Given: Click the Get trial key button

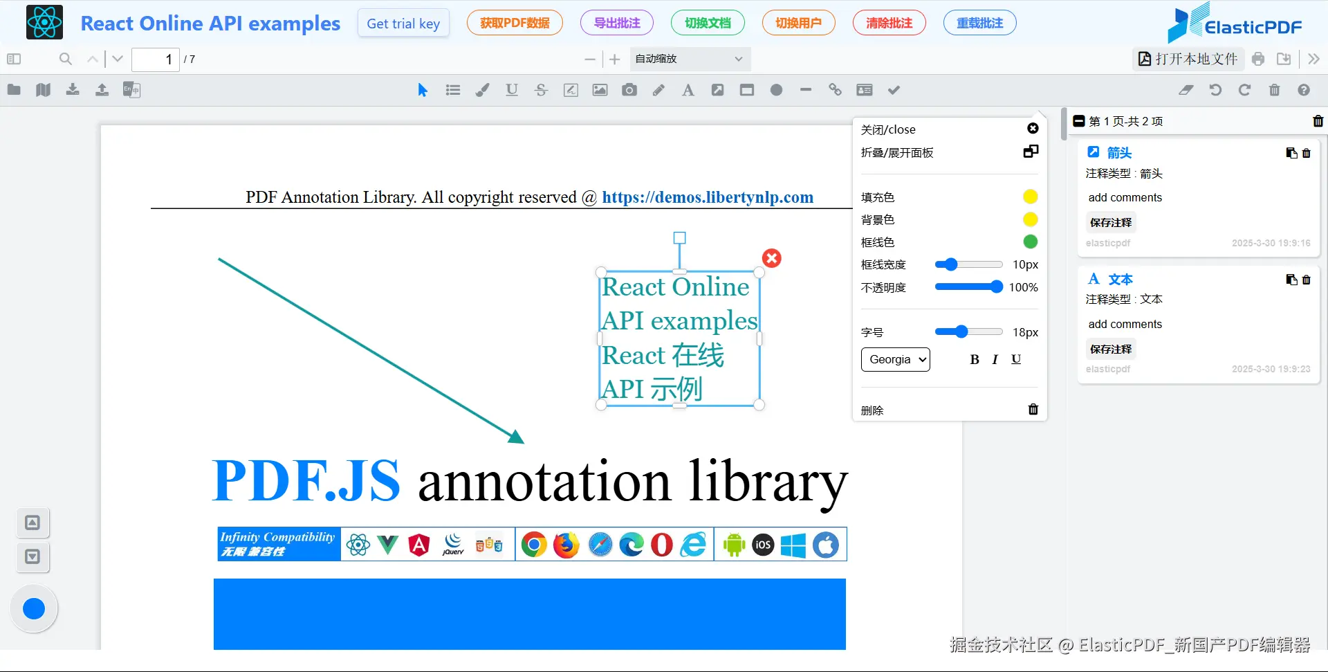Looking at the screenshot, I should [x=403, y=24].
